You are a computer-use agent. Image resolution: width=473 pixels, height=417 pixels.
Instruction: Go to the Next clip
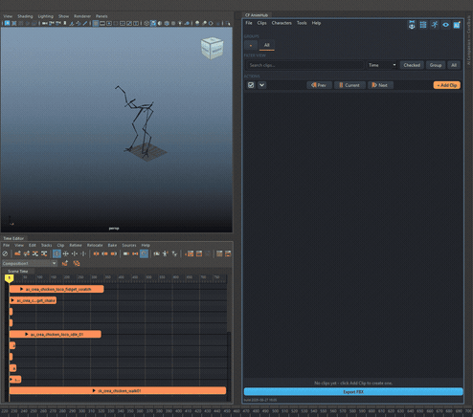click(x=380, y=85)
